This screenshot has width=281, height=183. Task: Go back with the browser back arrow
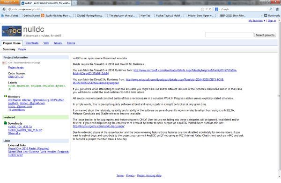4,9
